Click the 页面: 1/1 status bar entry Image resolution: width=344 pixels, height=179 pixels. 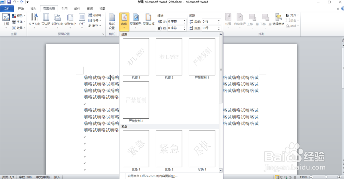[x=8, y=177]
